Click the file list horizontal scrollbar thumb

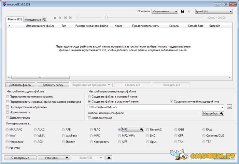tap(40, 77)
